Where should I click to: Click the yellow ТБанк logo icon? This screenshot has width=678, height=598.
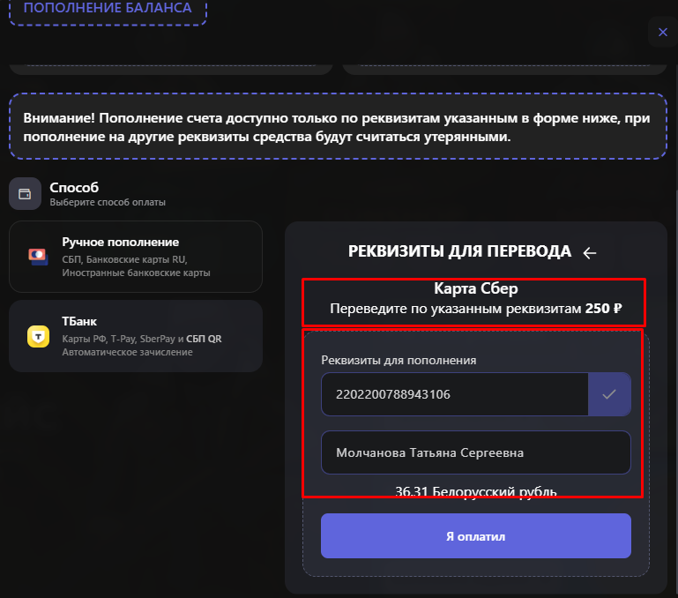pyautogui.click(x=37, y=336)
